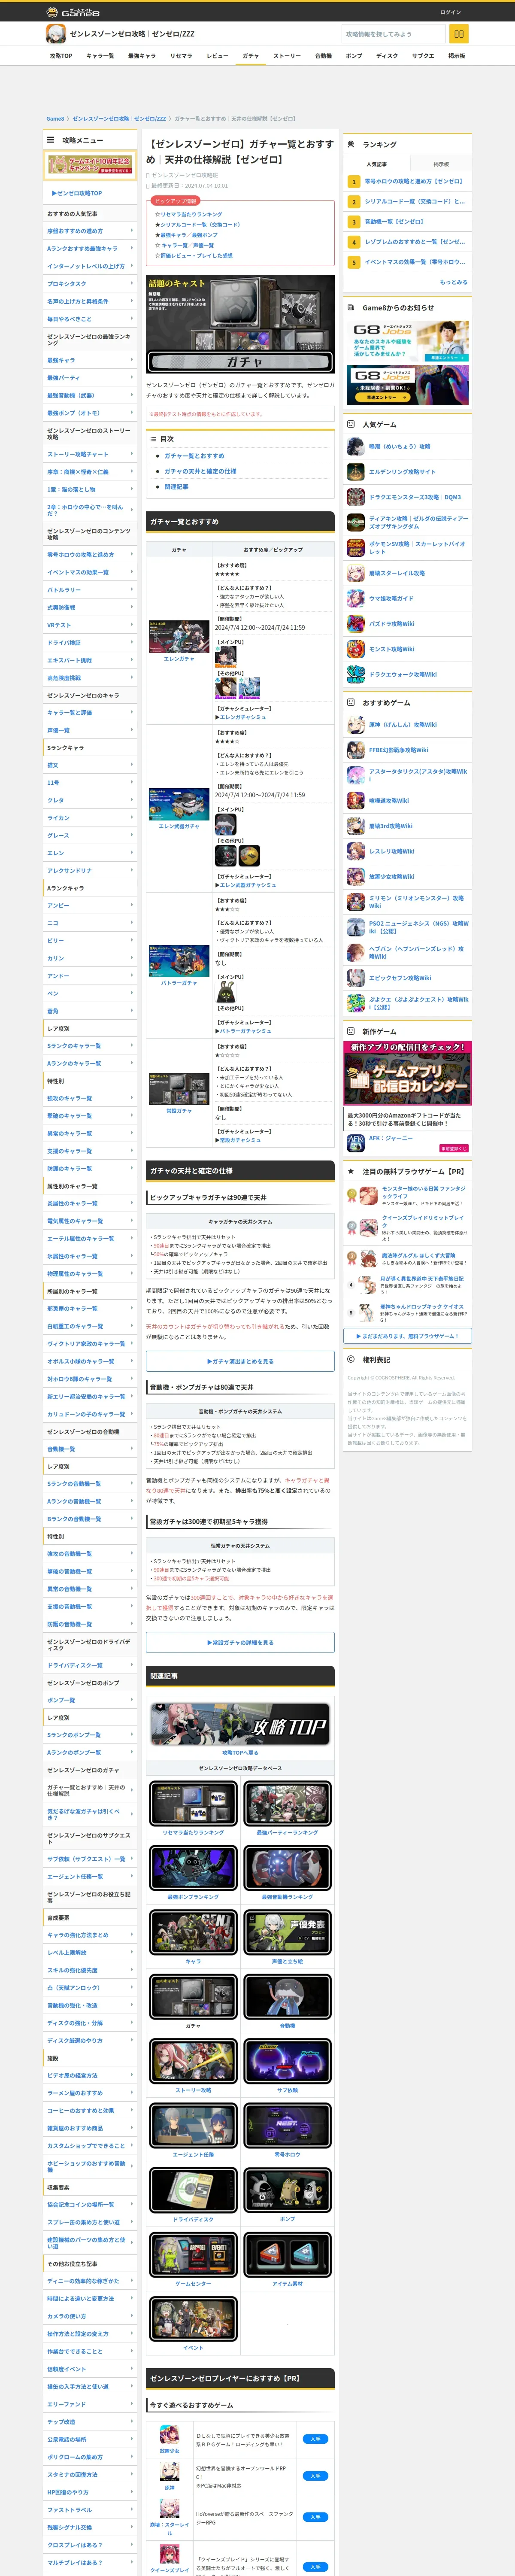Open リセマラ navigation tab

tap(181, 56)
